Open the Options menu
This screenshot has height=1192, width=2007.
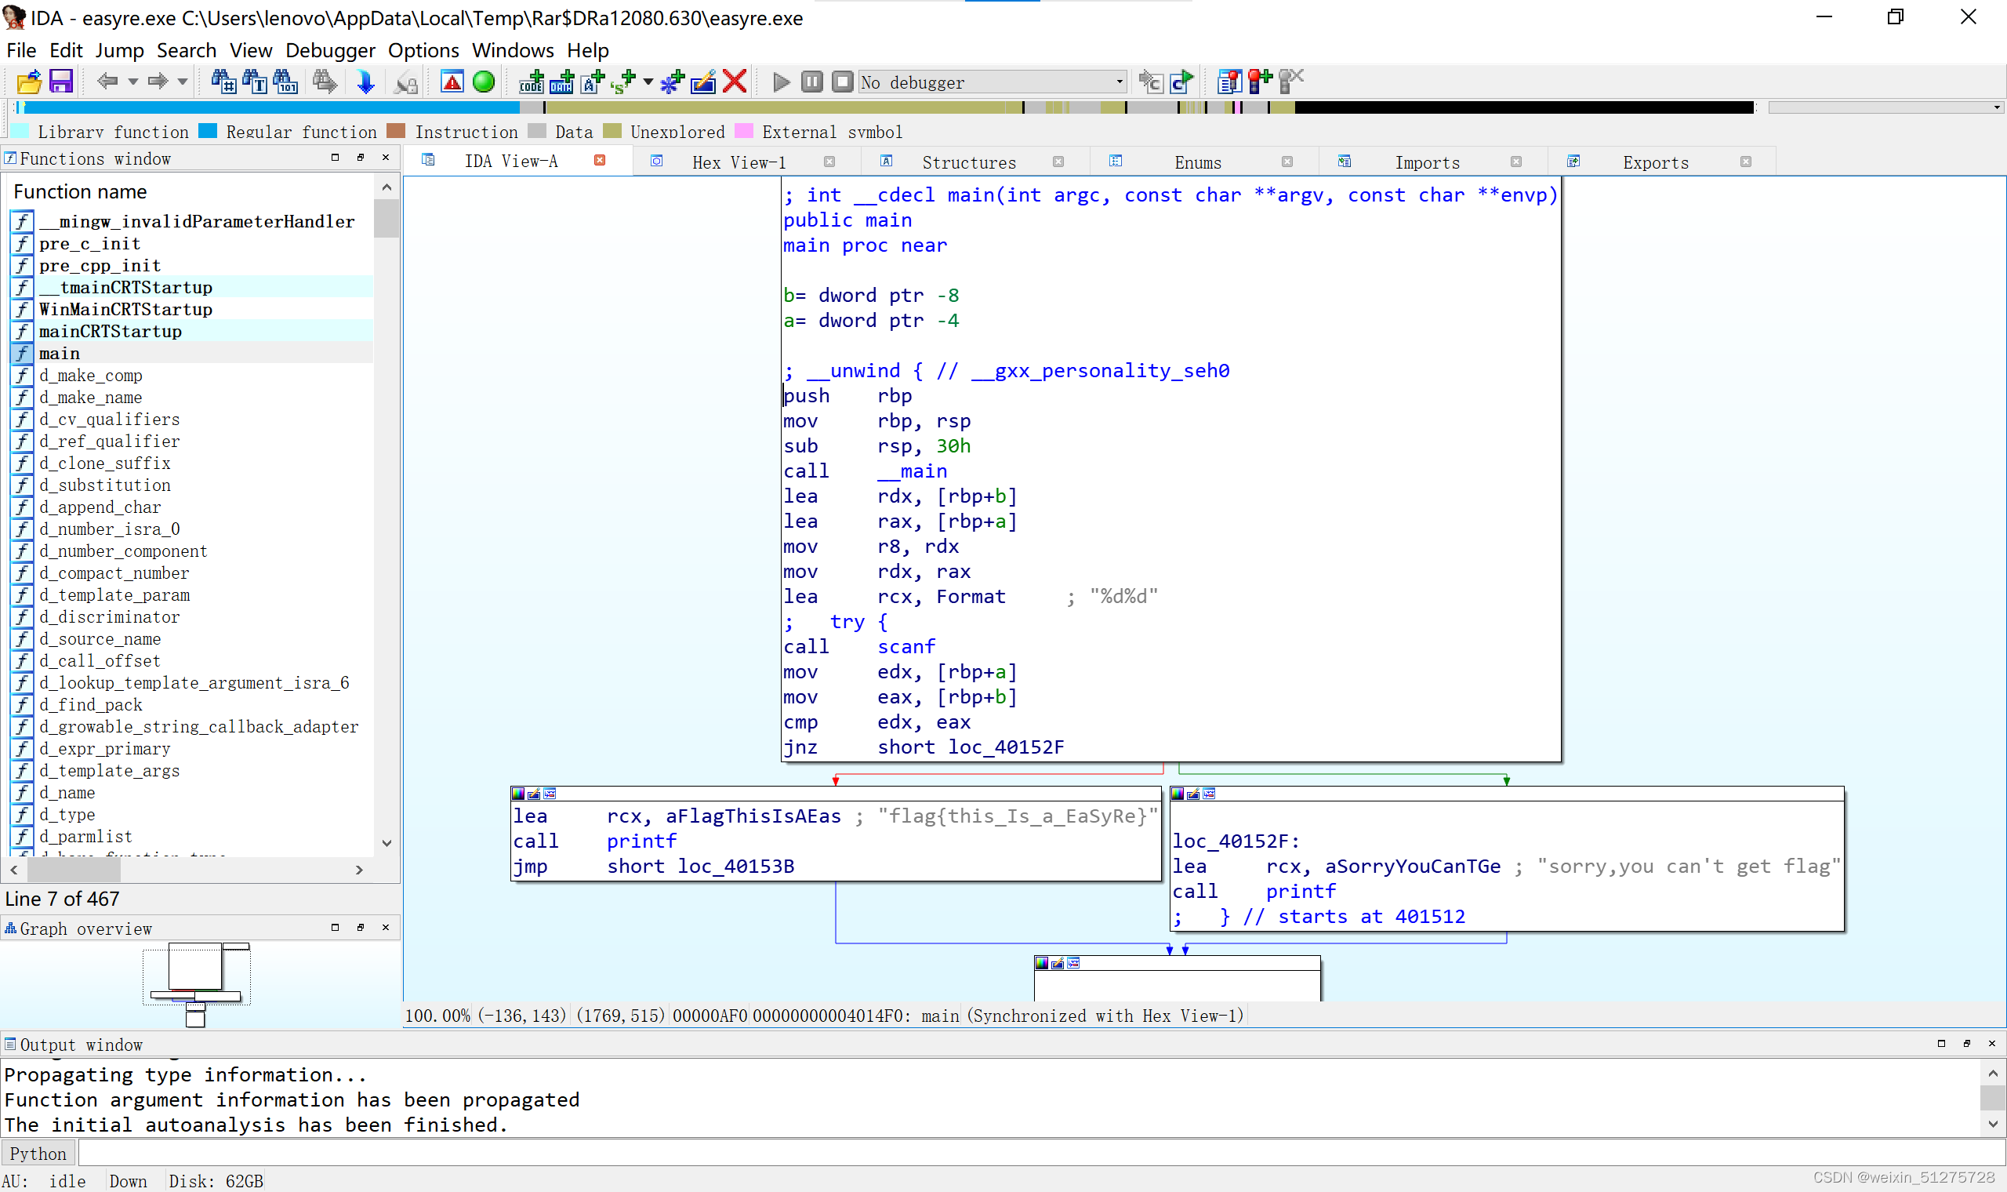click(x=423, y=50)
